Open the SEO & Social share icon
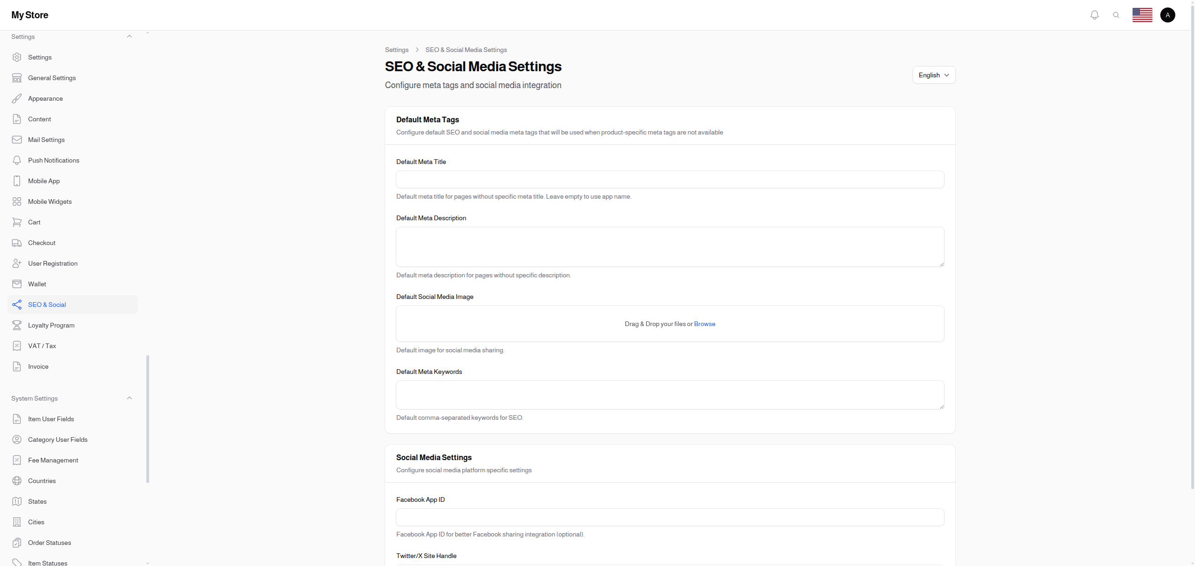The width and height of the screenshot is (1195, 566). (x=17, y=305)
